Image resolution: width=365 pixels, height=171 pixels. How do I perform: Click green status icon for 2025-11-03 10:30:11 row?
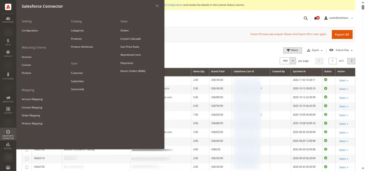pyautogui.click(x=325, y=80)
